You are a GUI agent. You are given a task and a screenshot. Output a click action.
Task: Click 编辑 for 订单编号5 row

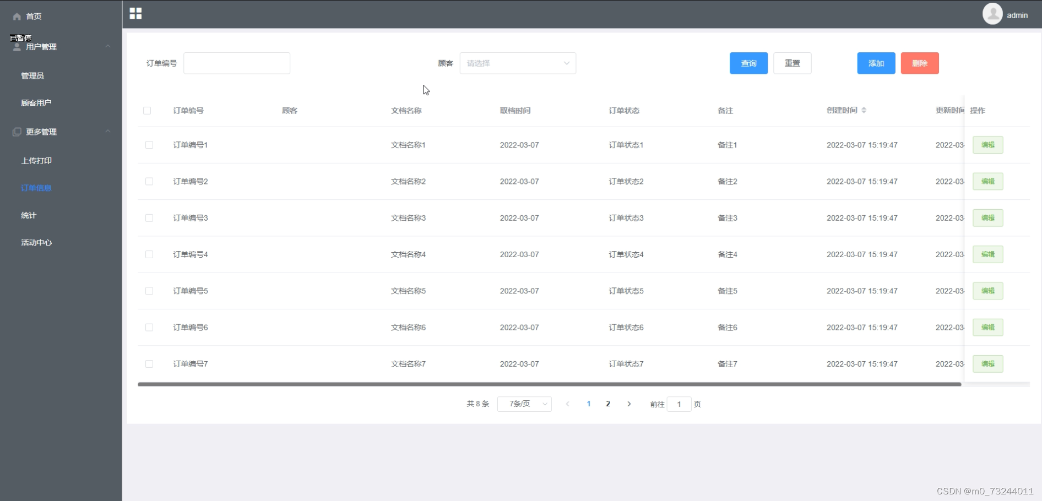click(987, 291)
